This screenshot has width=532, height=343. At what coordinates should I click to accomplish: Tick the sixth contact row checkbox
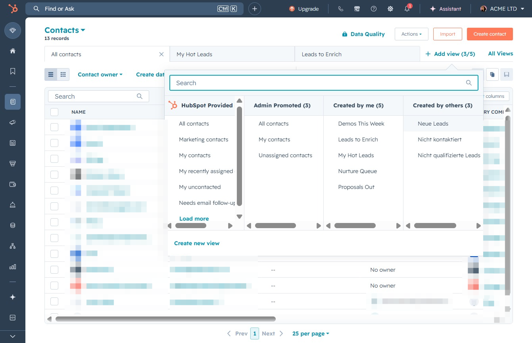[x=54, y=206]
